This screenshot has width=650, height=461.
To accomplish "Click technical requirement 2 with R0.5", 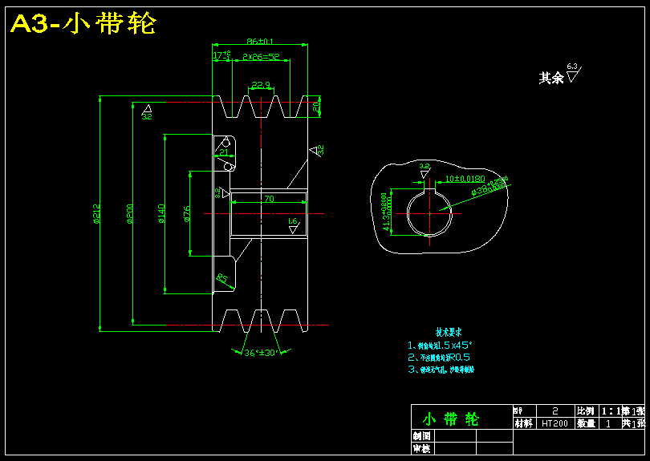I will [439, 358].
